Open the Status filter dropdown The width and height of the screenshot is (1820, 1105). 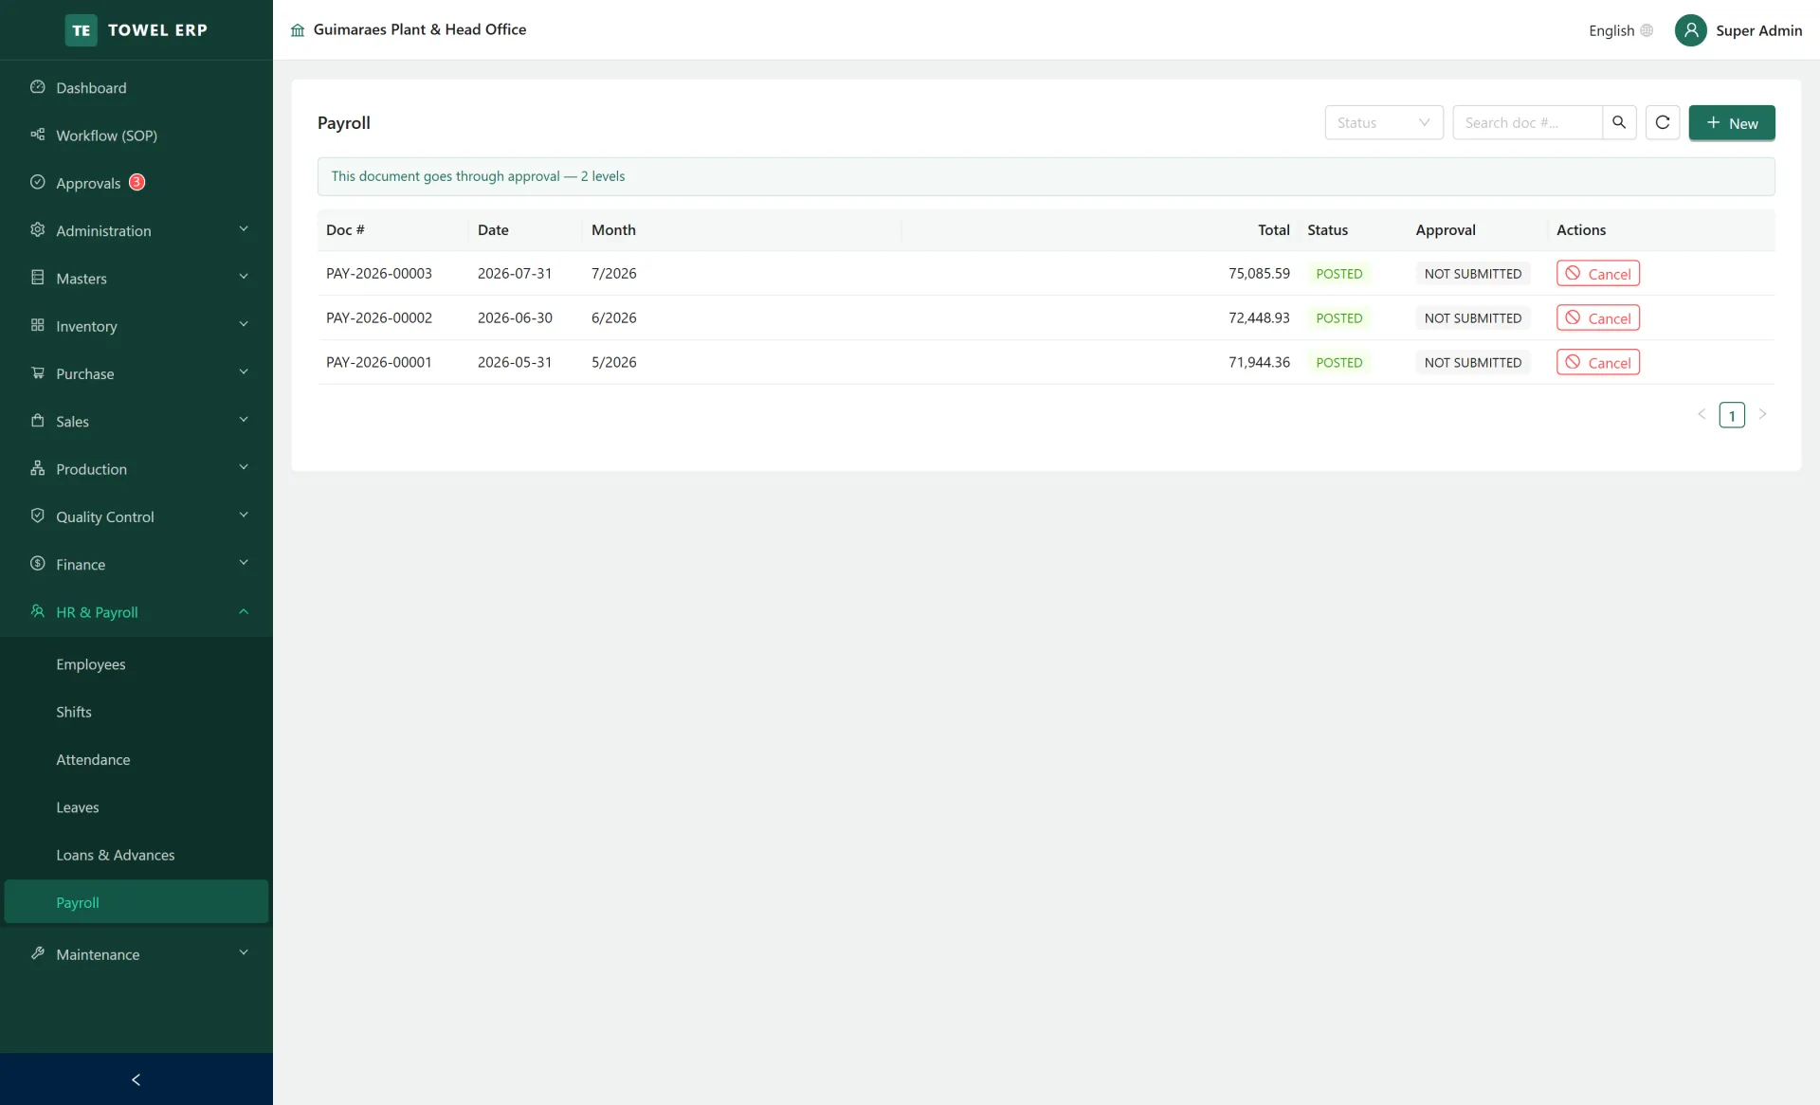point(1384,122)
